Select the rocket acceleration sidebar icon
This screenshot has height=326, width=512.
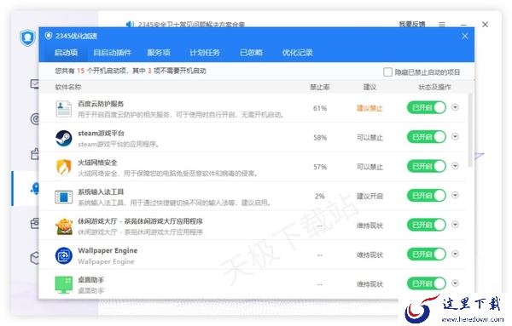35,188
